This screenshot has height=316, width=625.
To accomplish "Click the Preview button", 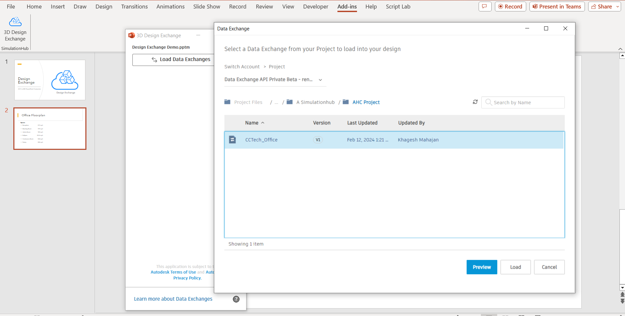I will 482,267.
